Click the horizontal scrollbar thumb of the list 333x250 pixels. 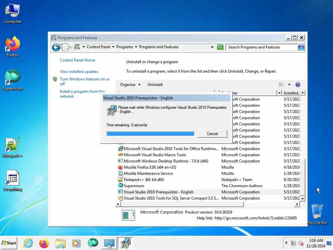tap(182, 204)
